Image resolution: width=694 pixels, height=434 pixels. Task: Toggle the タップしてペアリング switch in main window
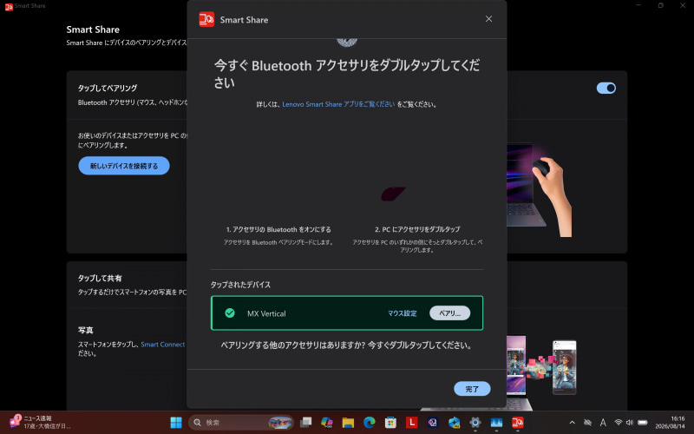(x=606, y=88)
